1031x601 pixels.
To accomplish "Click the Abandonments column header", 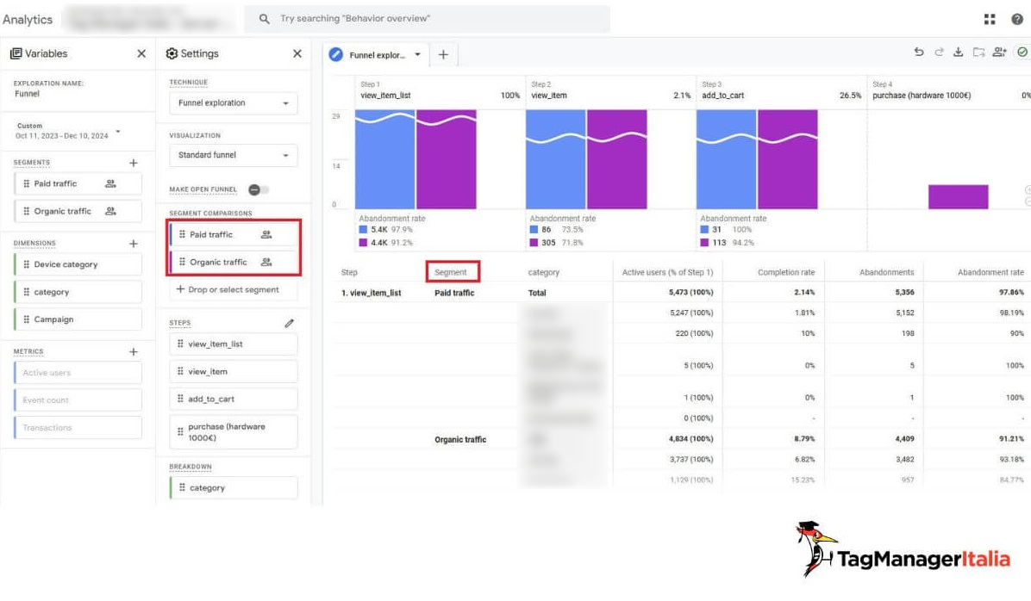I will point(886,273).
